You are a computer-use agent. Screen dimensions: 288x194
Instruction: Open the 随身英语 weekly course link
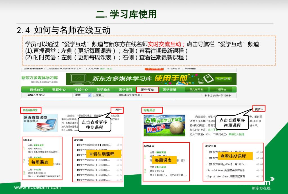(x=161, y=152)
